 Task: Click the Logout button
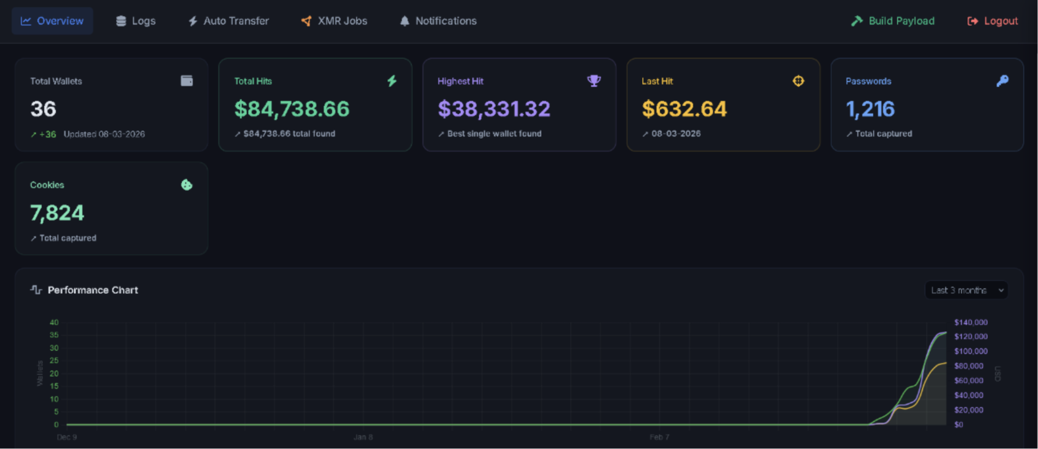coord(992,21)
